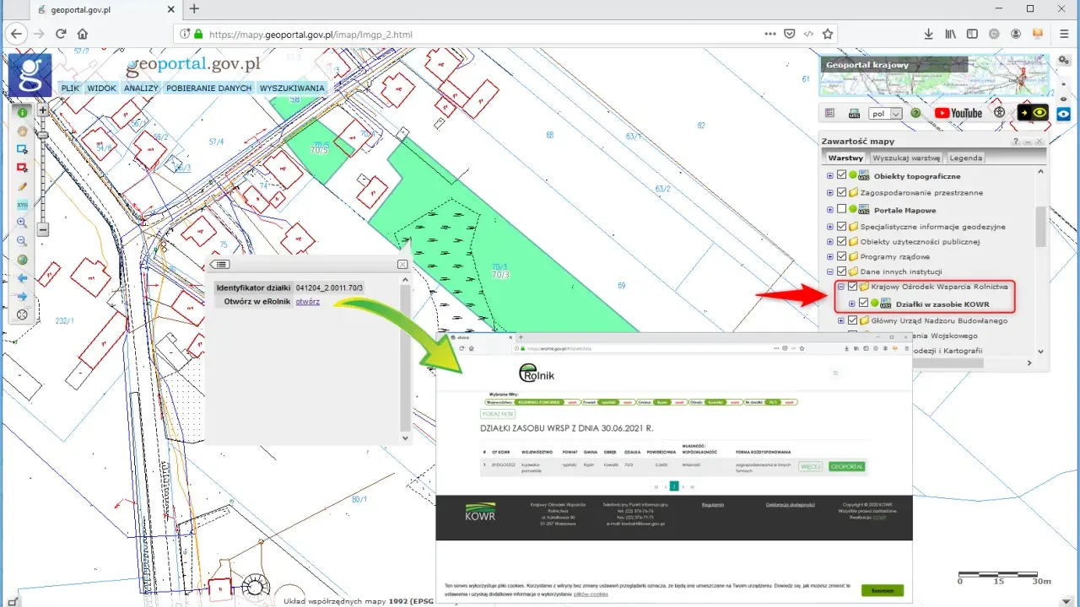This screenshot has width=1080, height=607.
Task: Close the parcel identifier popup
Action: pyautogui.click(x=402, y=264)
